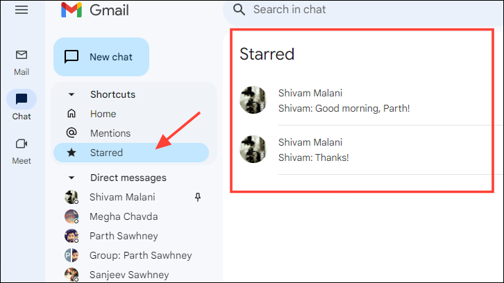Open starred message 'Good morning, Parth!'

point(367,101)
